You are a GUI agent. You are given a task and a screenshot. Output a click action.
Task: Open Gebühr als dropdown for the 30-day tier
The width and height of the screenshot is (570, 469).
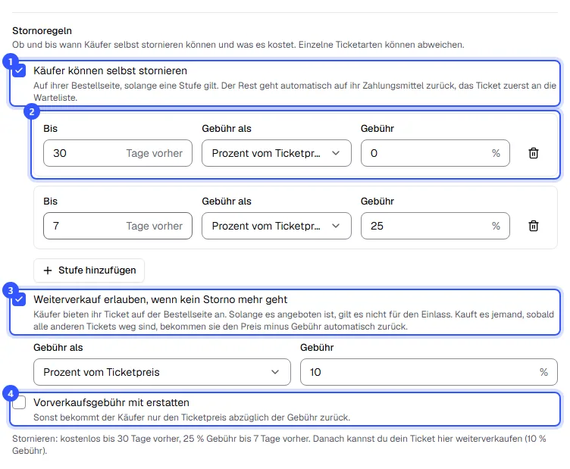277,153
